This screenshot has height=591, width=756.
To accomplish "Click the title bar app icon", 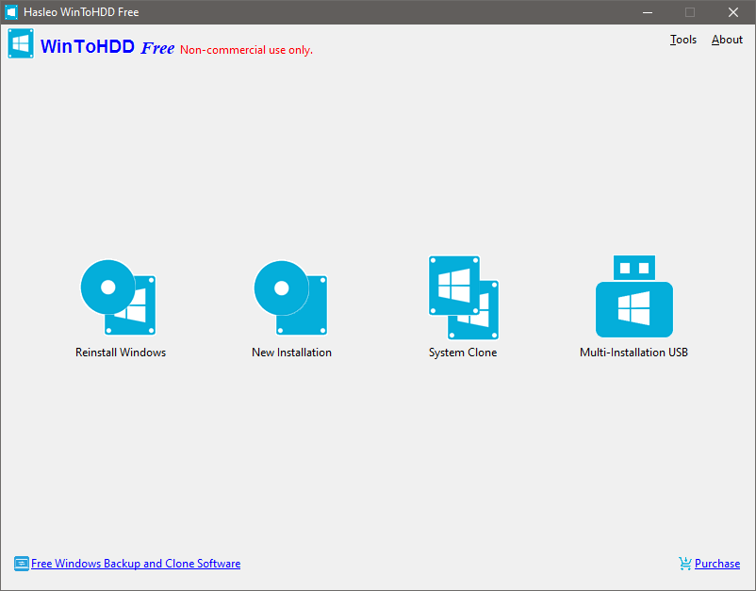I will pos(11,12).
